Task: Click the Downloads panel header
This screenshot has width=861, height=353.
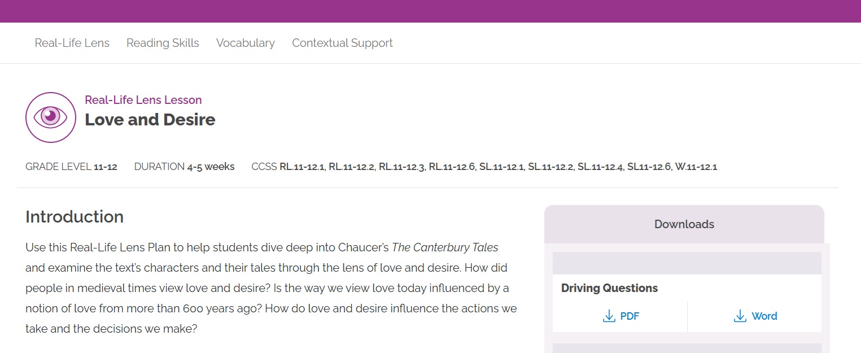Action: (x=684, y=224)
